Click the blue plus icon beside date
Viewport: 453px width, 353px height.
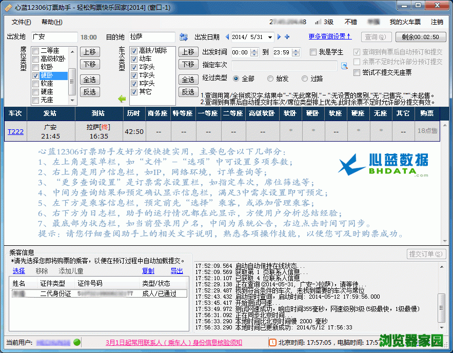(x=287, y=37)
